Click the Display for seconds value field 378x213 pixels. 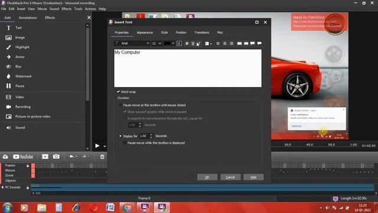point(144,136)
